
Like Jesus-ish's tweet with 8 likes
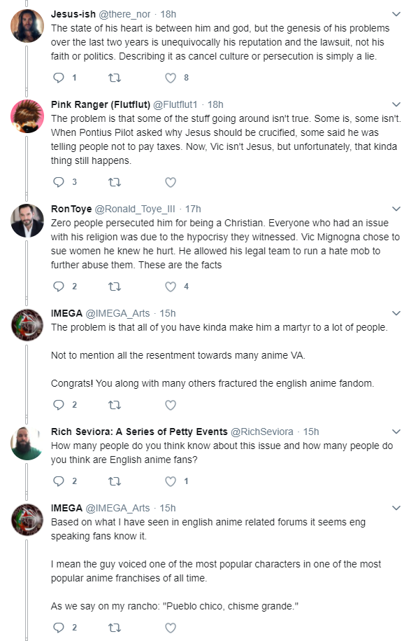click(171, 78)
